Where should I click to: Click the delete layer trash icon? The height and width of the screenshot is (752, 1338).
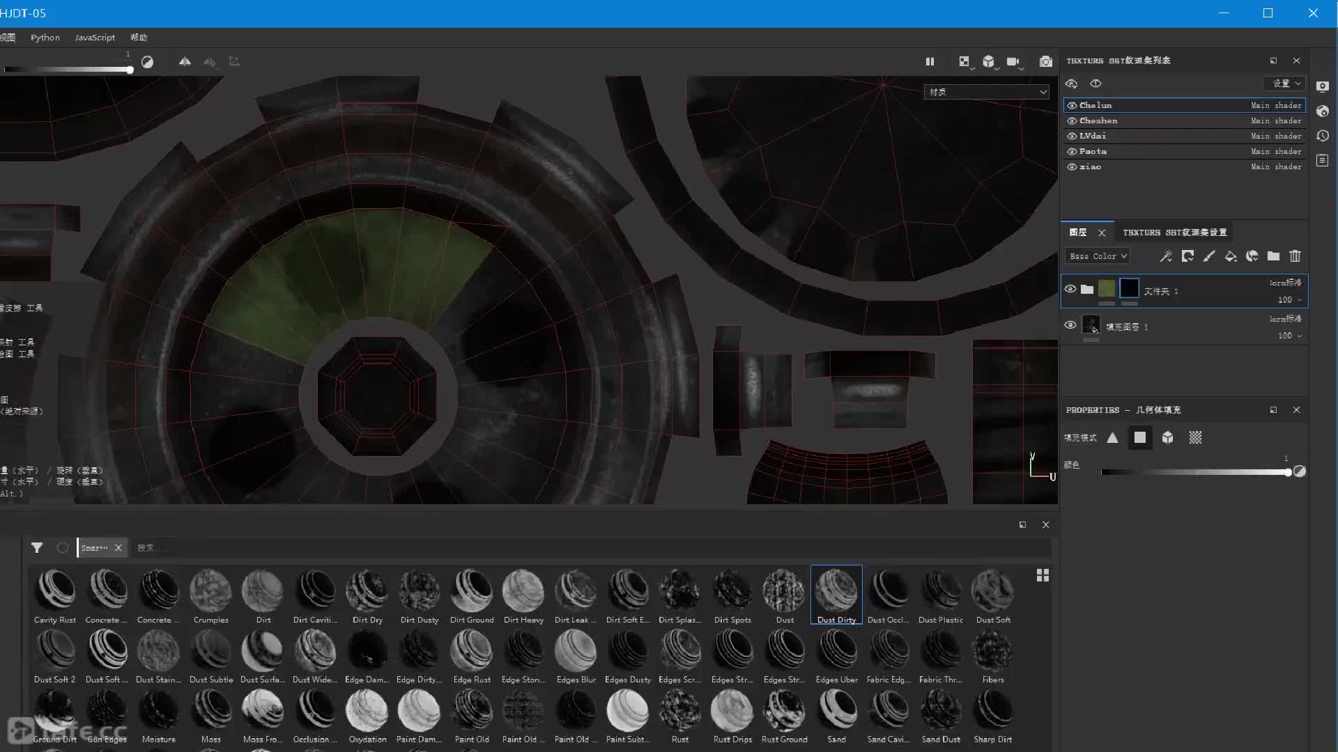1295,256
